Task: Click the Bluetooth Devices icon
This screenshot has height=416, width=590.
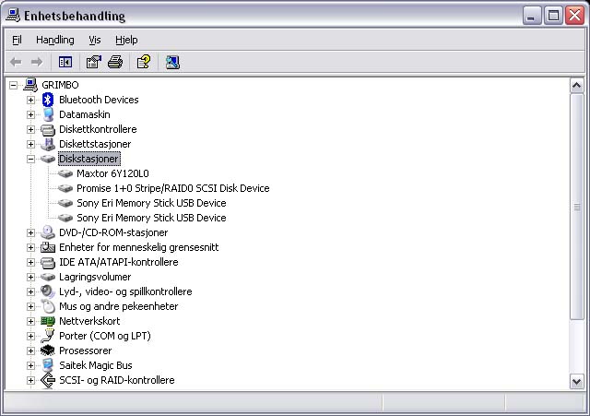Action: 48,100
